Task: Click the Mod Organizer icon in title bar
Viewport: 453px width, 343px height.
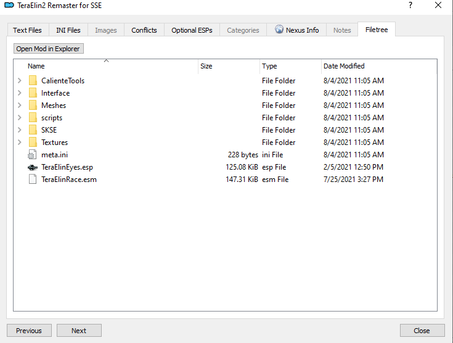Action: [9, 5]
